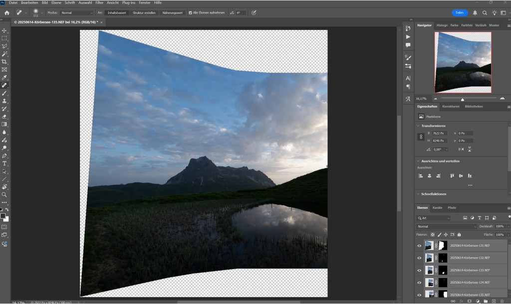Select the Move tool
The image size is (511, 304).
[x=4, y=29]
